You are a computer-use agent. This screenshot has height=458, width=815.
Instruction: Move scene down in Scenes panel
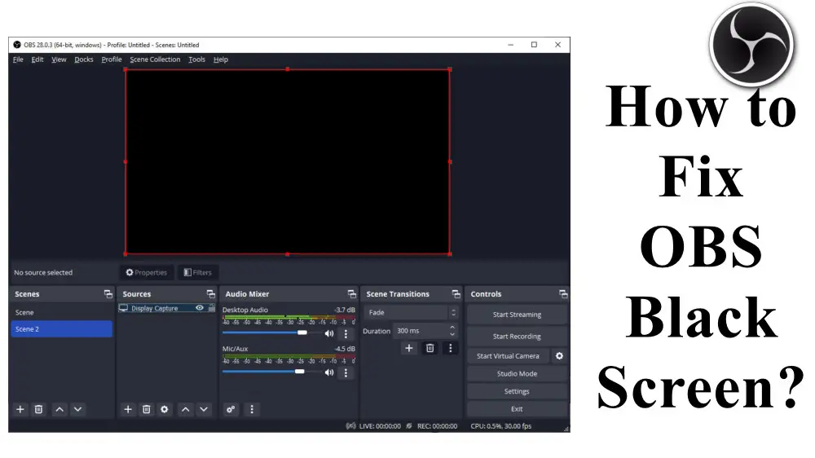[x=78, y=410]
